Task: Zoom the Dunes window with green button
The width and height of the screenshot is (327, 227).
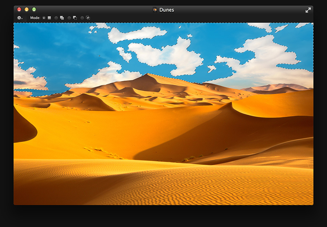Action: [x=34, y=9]
